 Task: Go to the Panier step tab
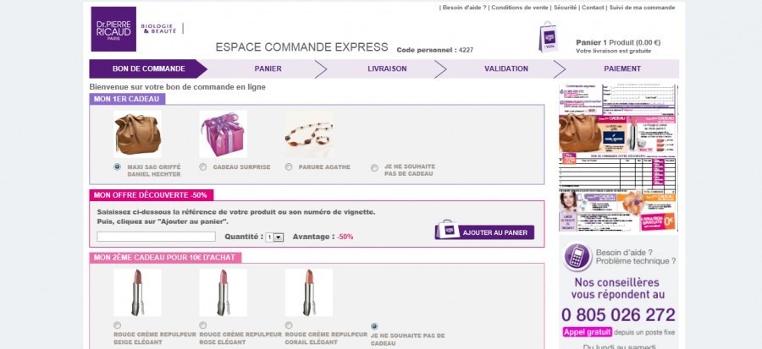[x=268, y=68]
